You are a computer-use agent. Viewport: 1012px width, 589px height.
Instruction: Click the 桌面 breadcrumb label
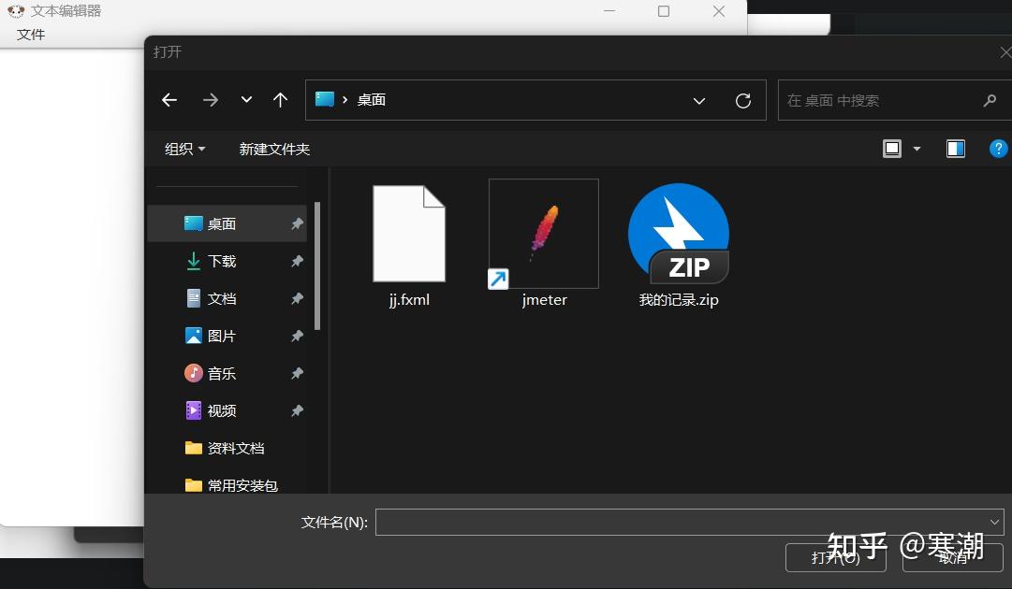pyautogui.click(x=371, y=100)
